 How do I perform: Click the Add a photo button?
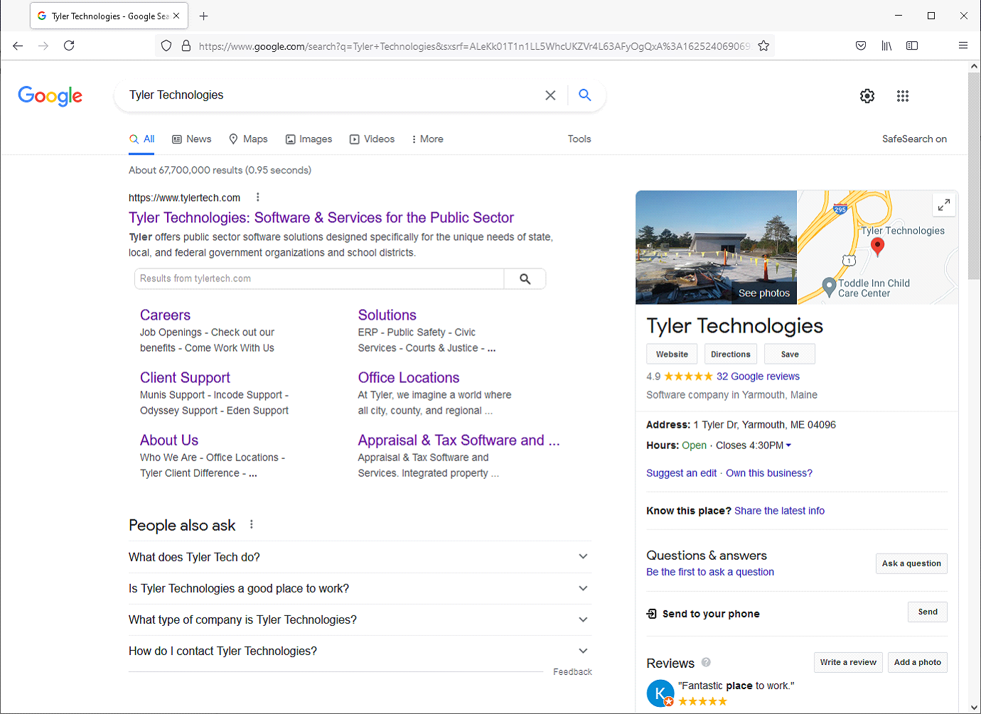coord(918,662)
